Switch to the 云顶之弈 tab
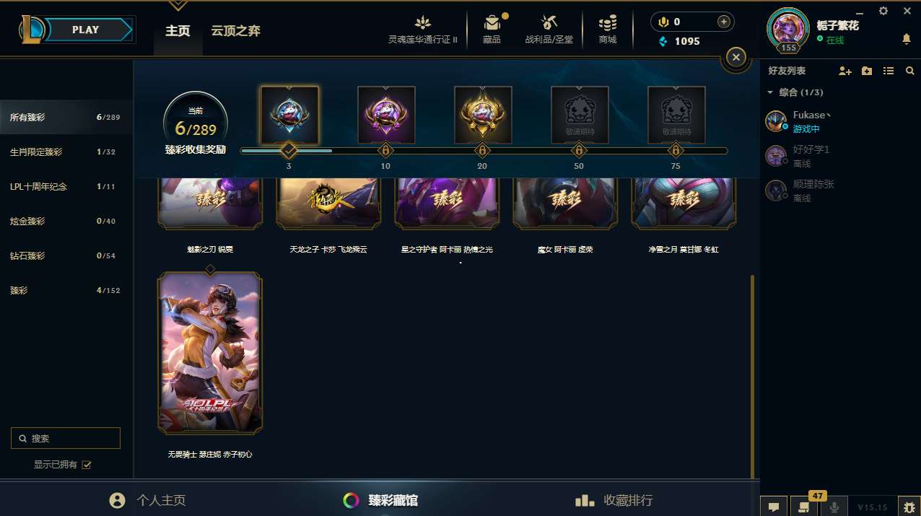 point(235,31)
